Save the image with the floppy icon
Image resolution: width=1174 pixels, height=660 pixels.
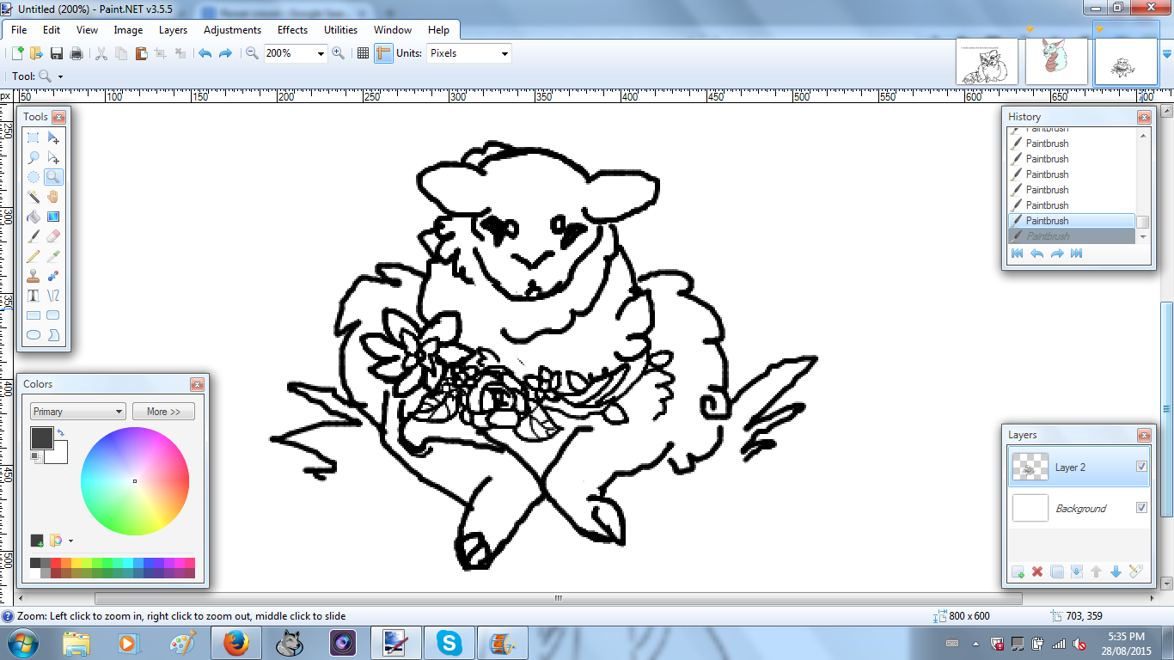[57, 53]
